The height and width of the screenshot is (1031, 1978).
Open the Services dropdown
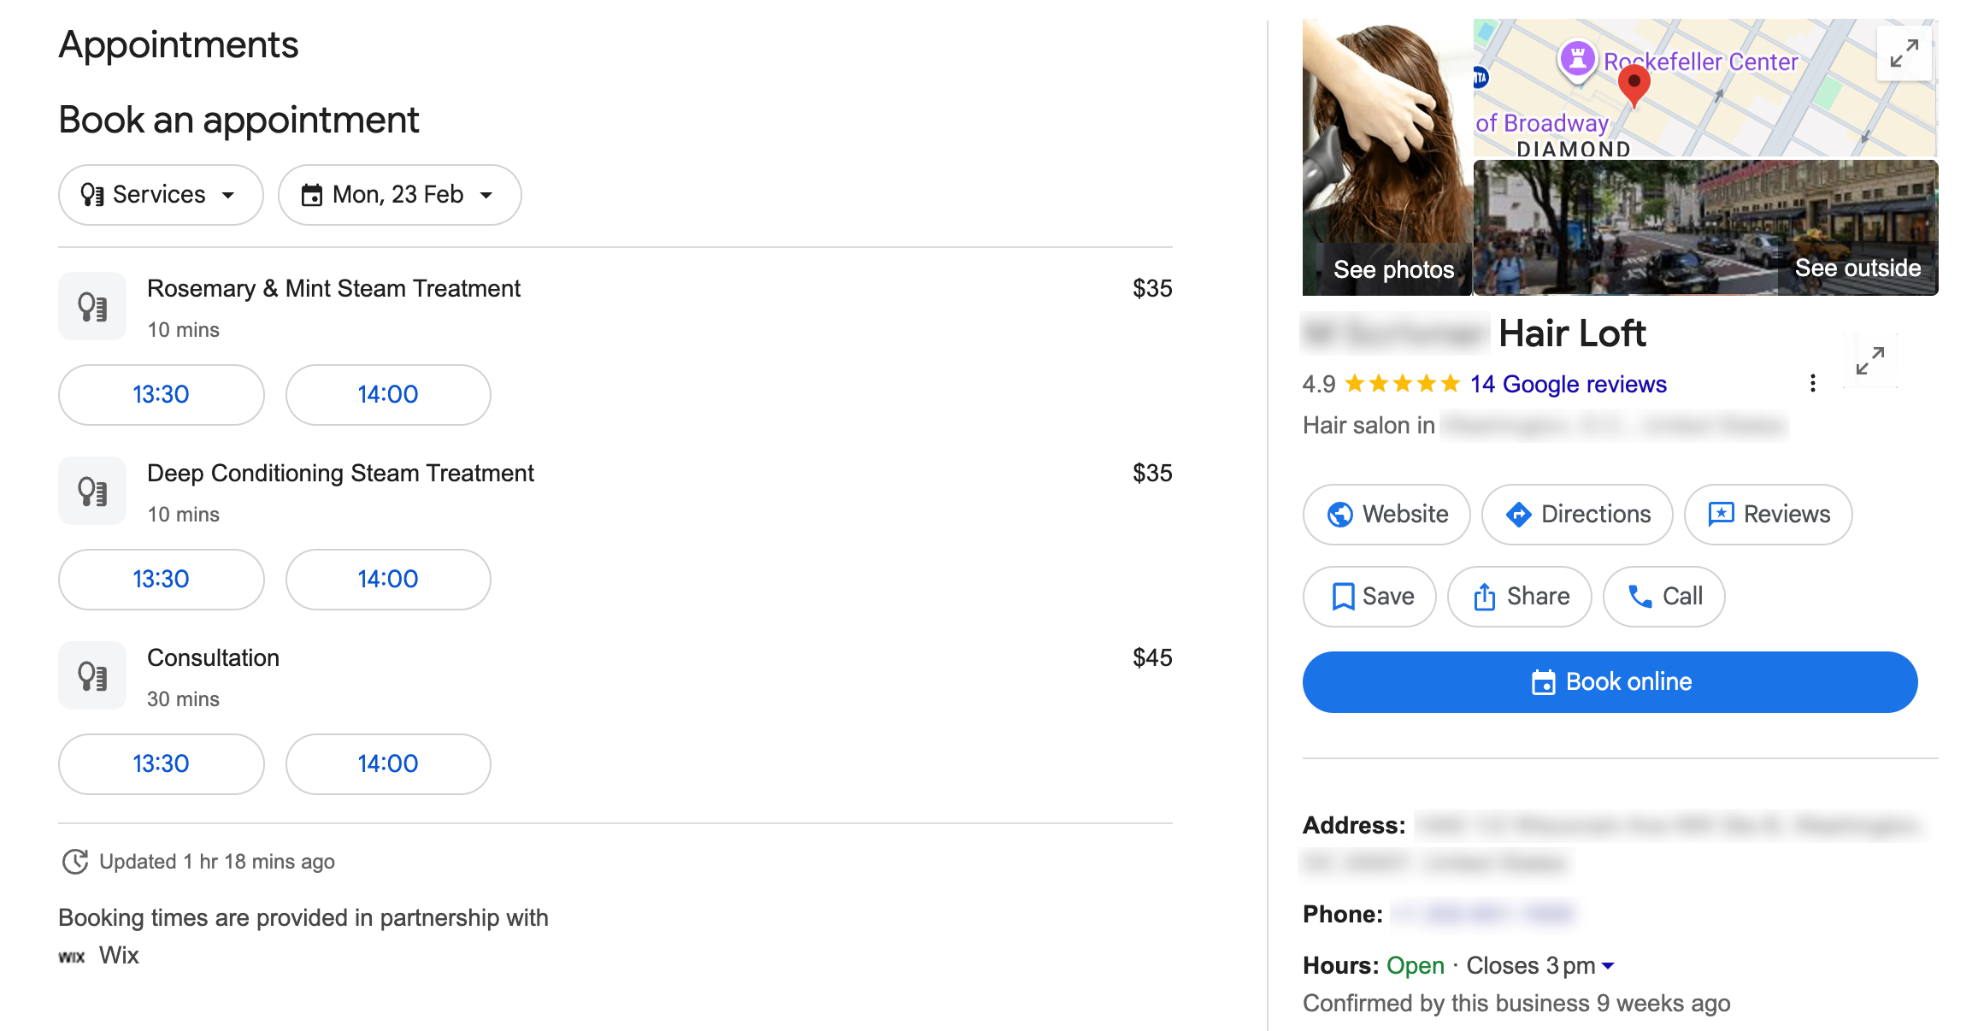coord(159,195)
